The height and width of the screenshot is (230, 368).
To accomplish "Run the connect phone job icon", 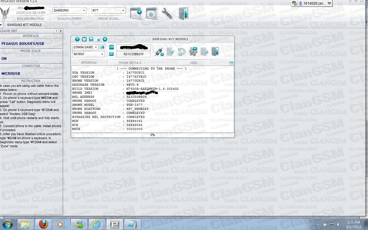I will pyautogui.click(x=159, y=52).
